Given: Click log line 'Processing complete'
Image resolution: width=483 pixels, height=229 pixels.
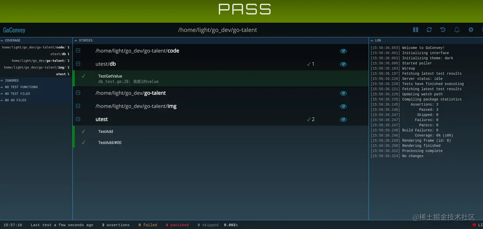Looking at the screenshot, I should (x=422, y=151).
